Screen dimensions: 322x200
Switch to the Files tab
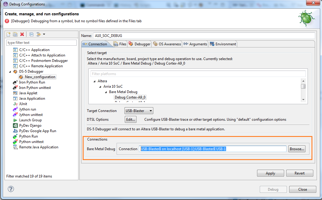click(120, 44)
